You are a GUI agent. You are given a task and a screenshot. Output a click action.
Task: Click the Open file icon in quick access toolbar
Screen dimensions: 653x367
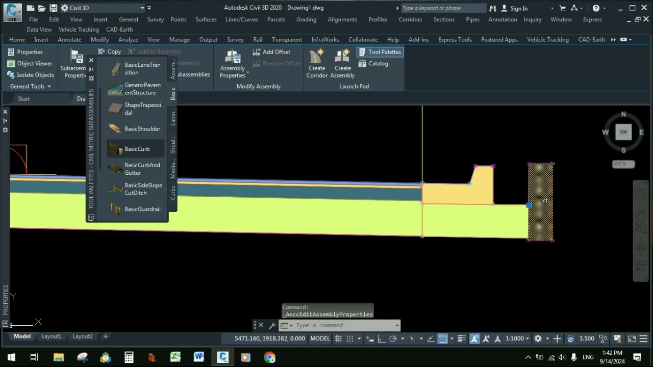click(42, 8)
